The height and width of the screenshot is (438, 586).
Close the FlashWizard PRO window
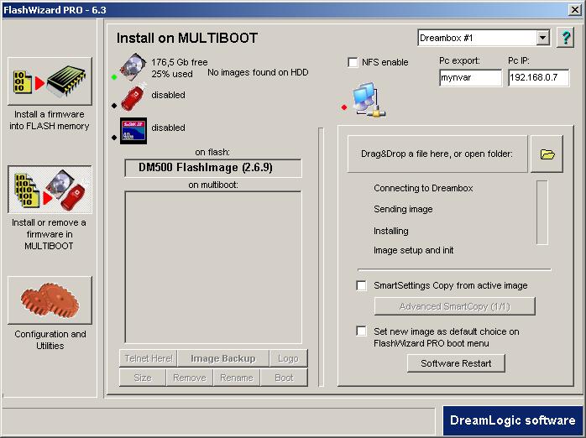click(574, 10)
